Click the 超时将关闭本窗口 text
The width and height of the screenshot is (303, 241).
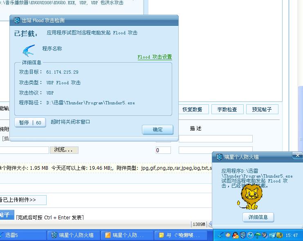click(70, 122)
